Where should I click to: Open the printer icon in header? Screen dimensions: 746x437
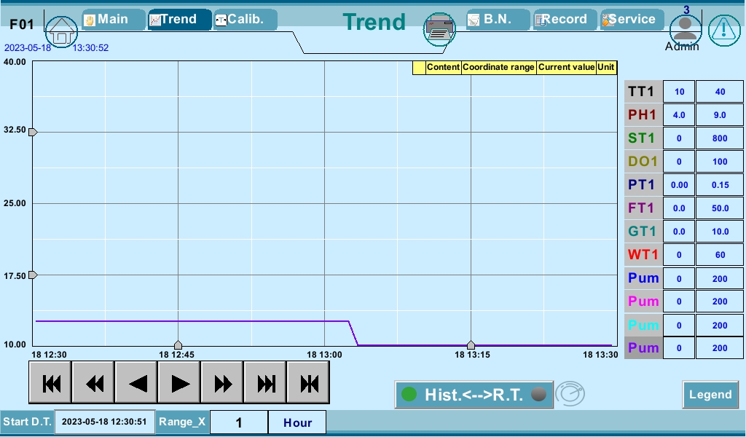click(439, 30)
